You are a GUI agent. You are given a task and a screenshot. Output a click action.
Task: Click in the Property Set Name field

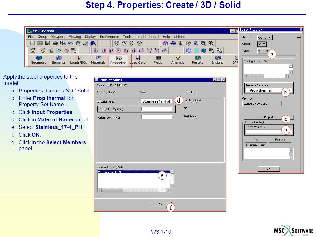tap(268, 90)
